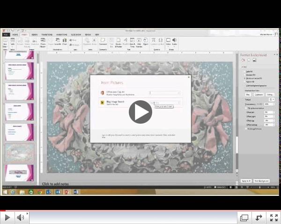Click the Office.com Clip Art search field

click(165, 93)
